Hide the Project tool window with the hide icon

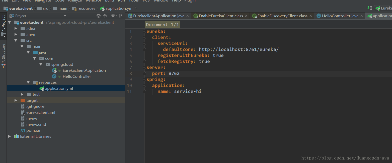[121, 16]
